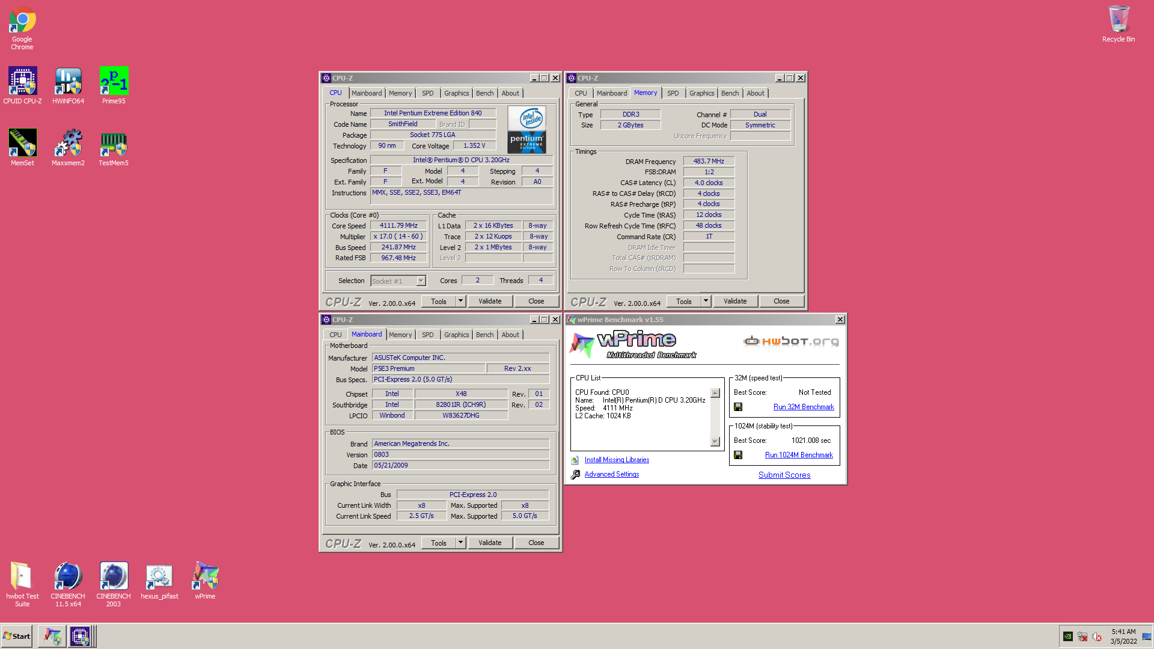Open Graphics tab in Memory CPU-Z window
The image size is (1154, 649).
(x=701, y=93)
